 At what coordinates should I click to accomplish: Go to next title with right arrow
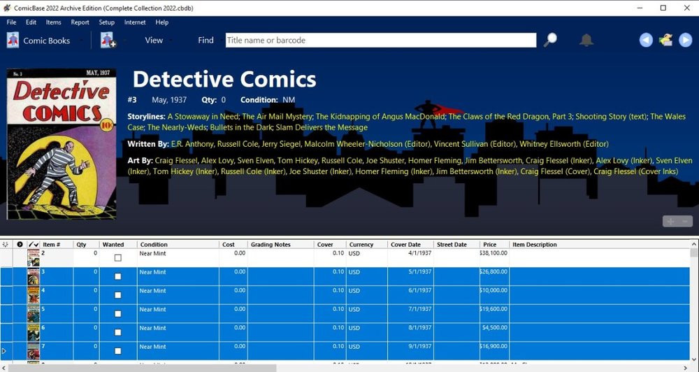coord(686,41)
